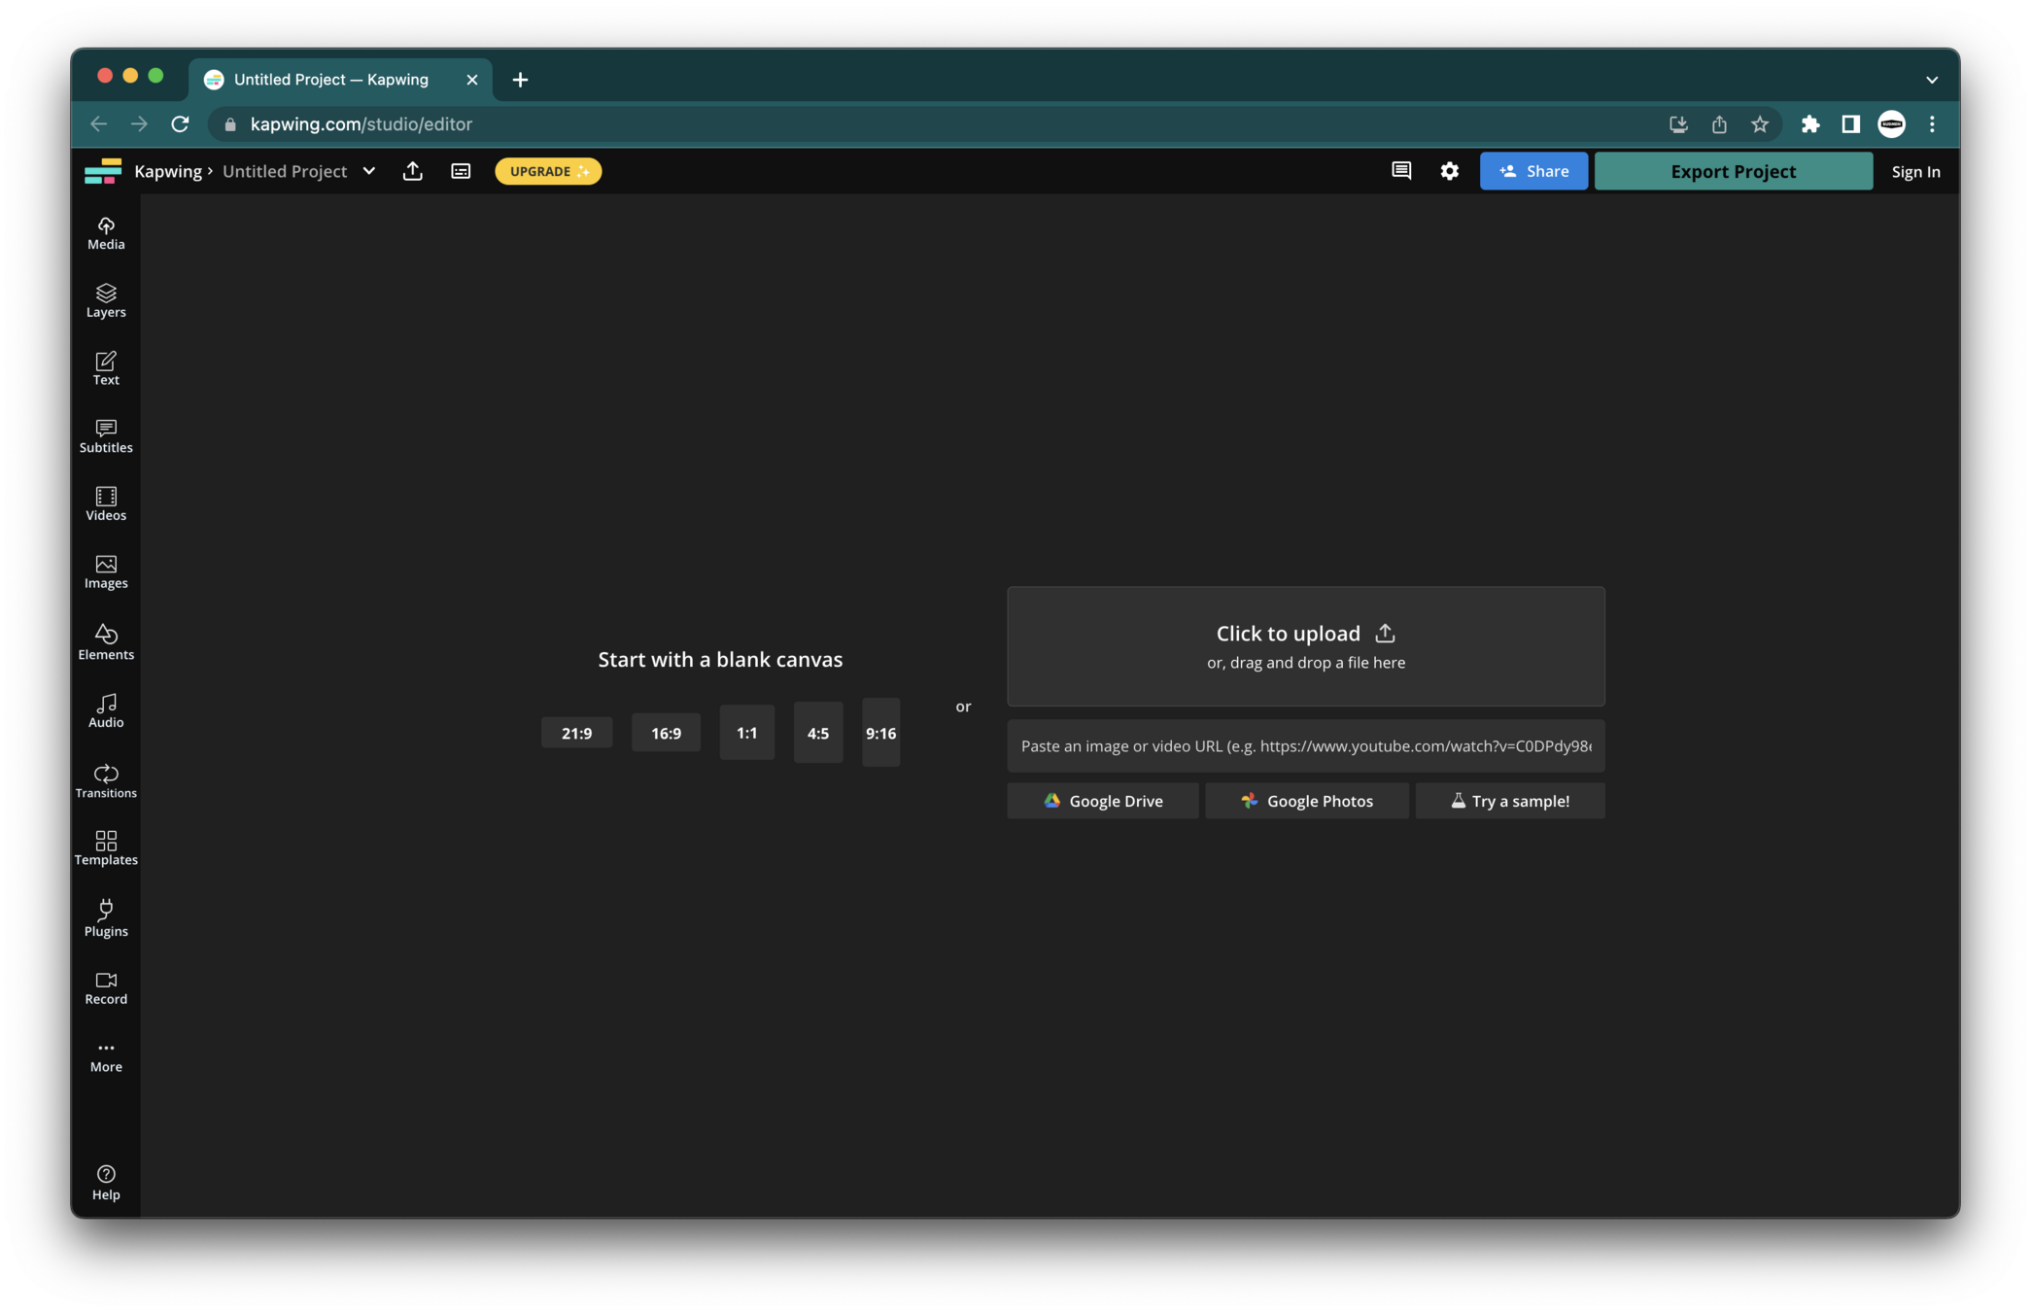Open the Audio panel
2031x1312 pixels.
(x=106, y=710)
